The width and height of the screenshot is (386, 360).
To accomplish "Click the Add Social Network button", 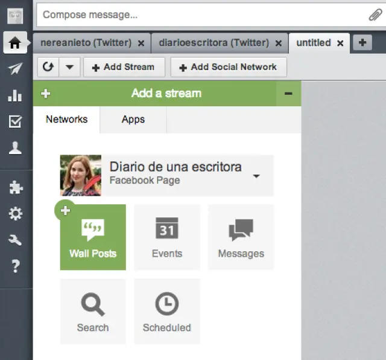I will click(x=228, y=67).
